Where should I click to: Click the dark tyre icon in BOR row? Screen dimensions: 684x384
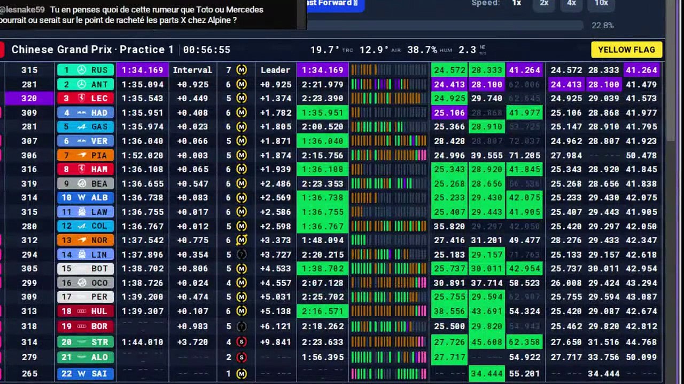[242, 326]
